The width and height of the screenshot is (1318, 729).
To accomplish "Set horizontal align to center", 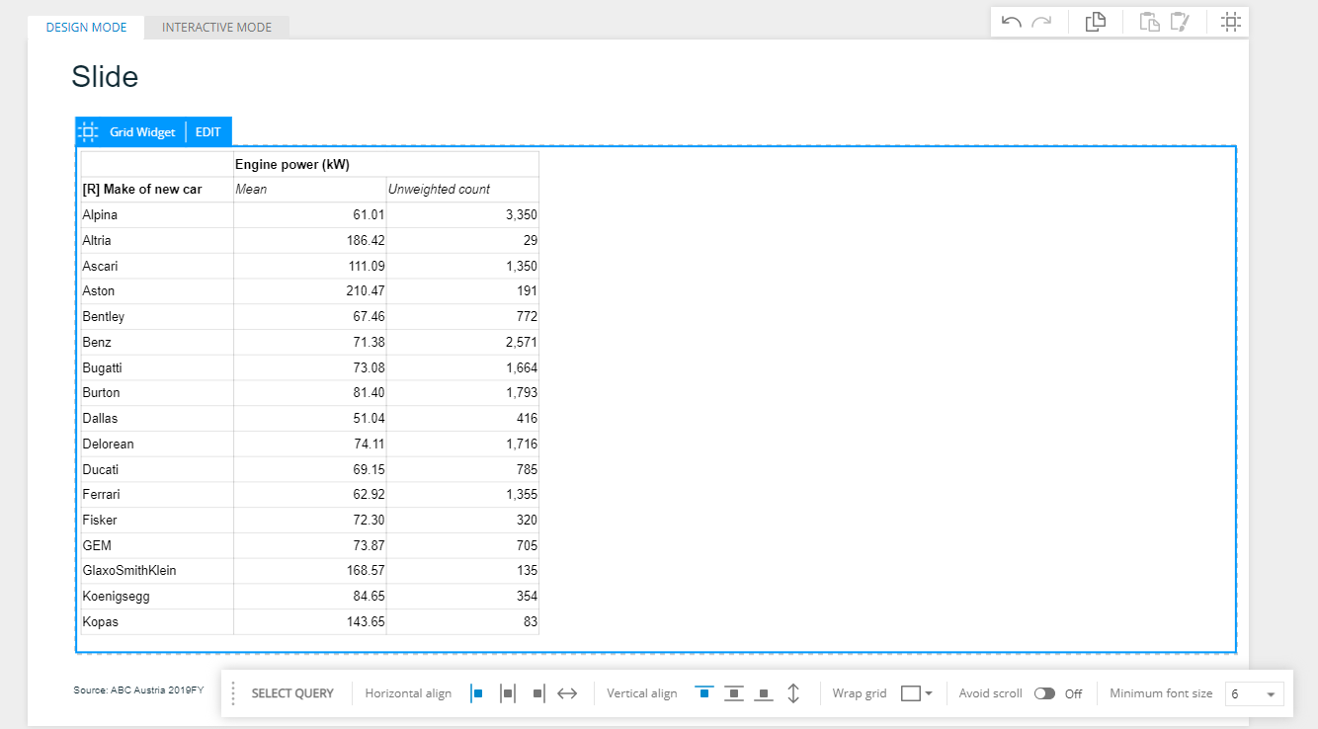I will pyautogui.click(x=508, y=693).
